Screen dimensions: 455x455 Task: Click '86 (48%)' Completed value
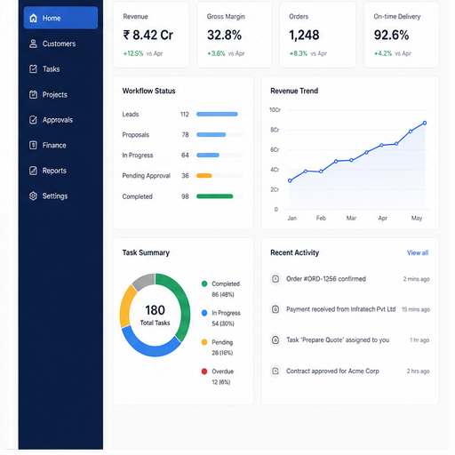223,294
